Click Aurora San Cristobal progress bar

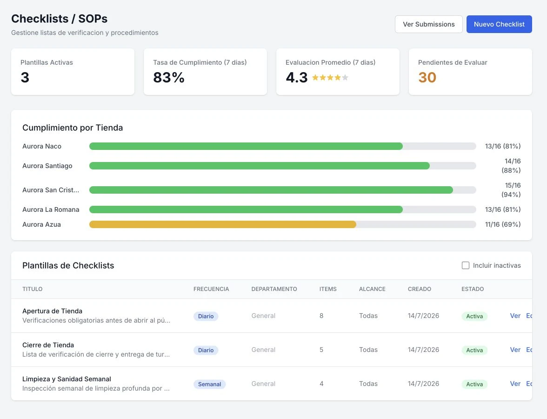(x=283, y=190)
